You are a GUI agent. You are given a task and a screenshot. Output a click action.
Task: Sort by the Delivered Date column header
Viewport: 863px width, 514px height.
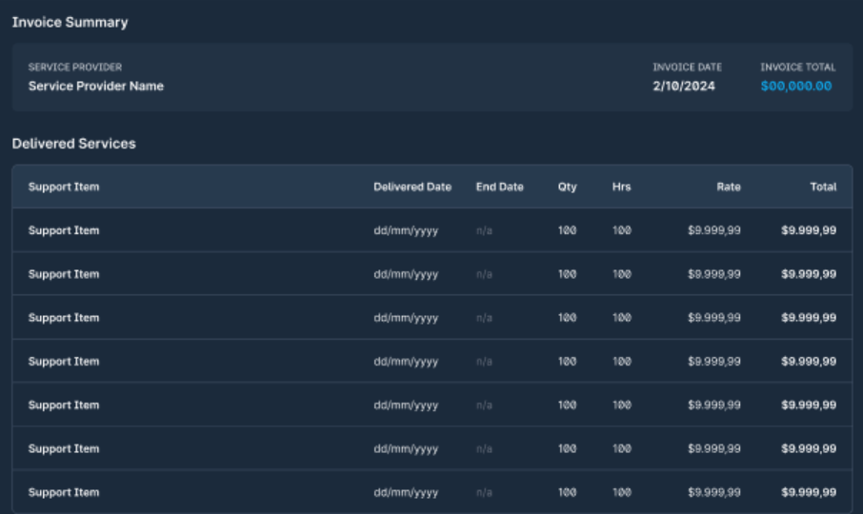411,187
